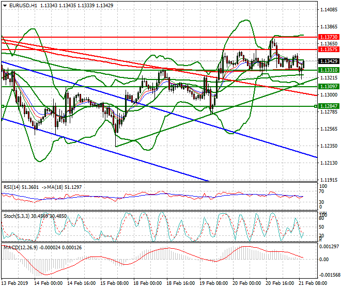Image resolution: width=341 pixels, height=289 pixels.
Task: Click the 18 Feb 16:00 time label
Action: [x=180, y=283]
